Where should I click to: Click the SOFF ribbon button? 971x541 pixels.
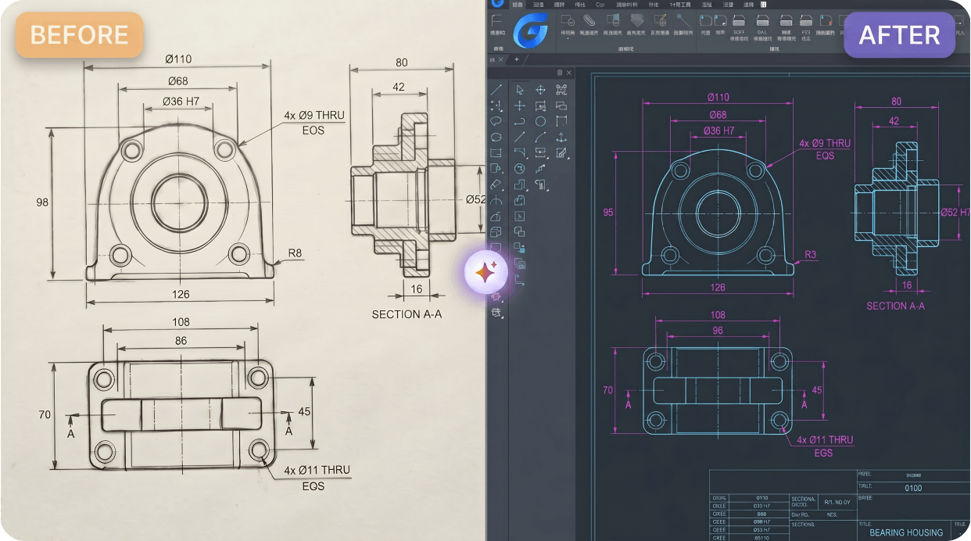tap(740, 26)
